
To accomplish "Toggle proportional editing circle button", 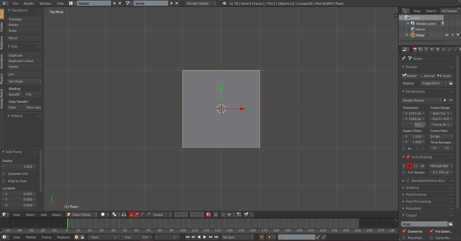I will point(215,214).
